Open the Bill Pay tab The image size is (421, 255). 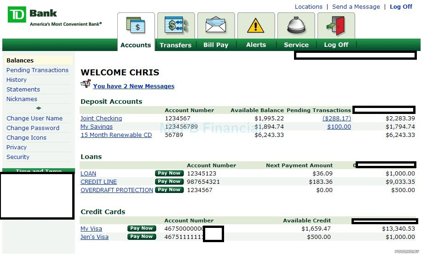(216, 45)
